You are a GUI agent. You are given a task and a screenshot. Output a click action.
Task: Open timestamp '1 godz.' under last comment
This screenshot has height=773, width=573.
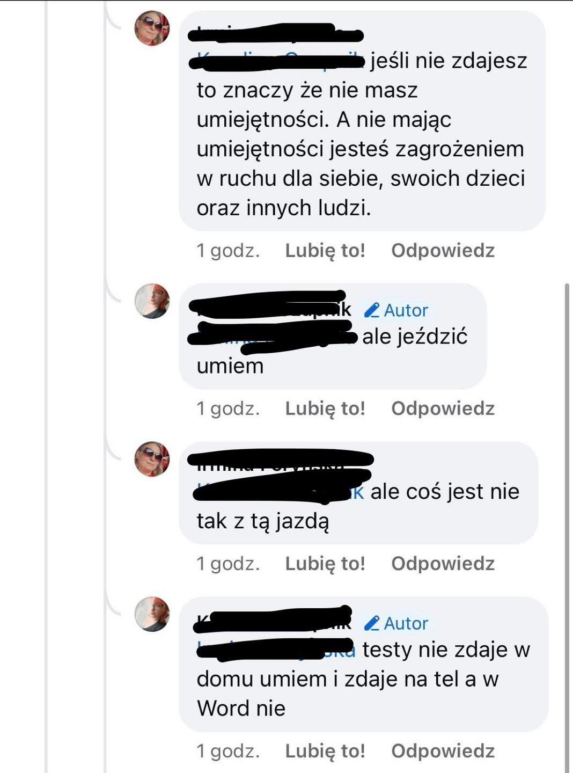[228, 751]
